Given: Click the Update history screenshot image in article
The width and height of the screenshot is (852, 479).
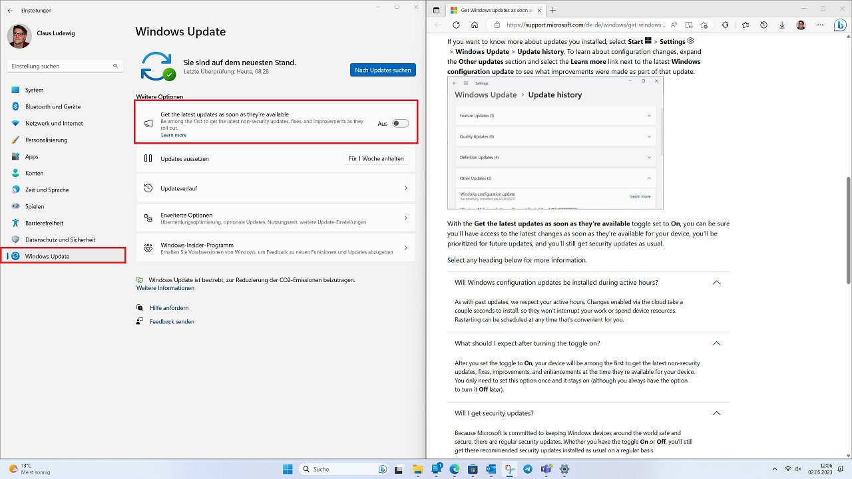Looking at the screenshot, I should pos(555,142).
